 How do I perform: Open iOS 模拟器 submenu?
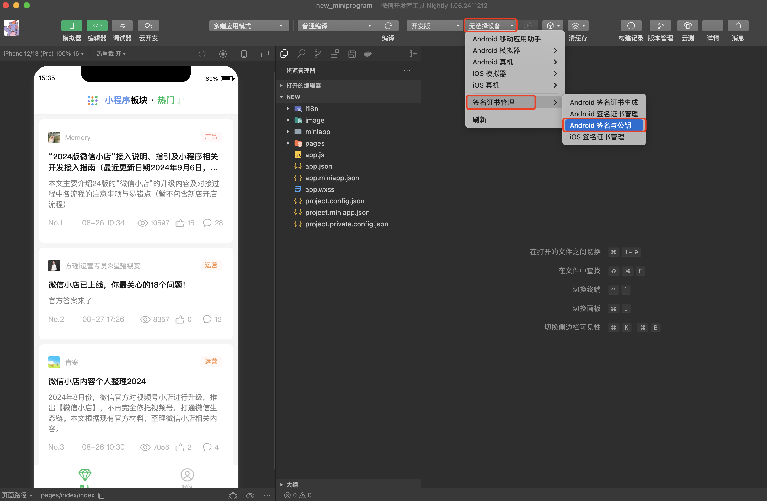515,74
